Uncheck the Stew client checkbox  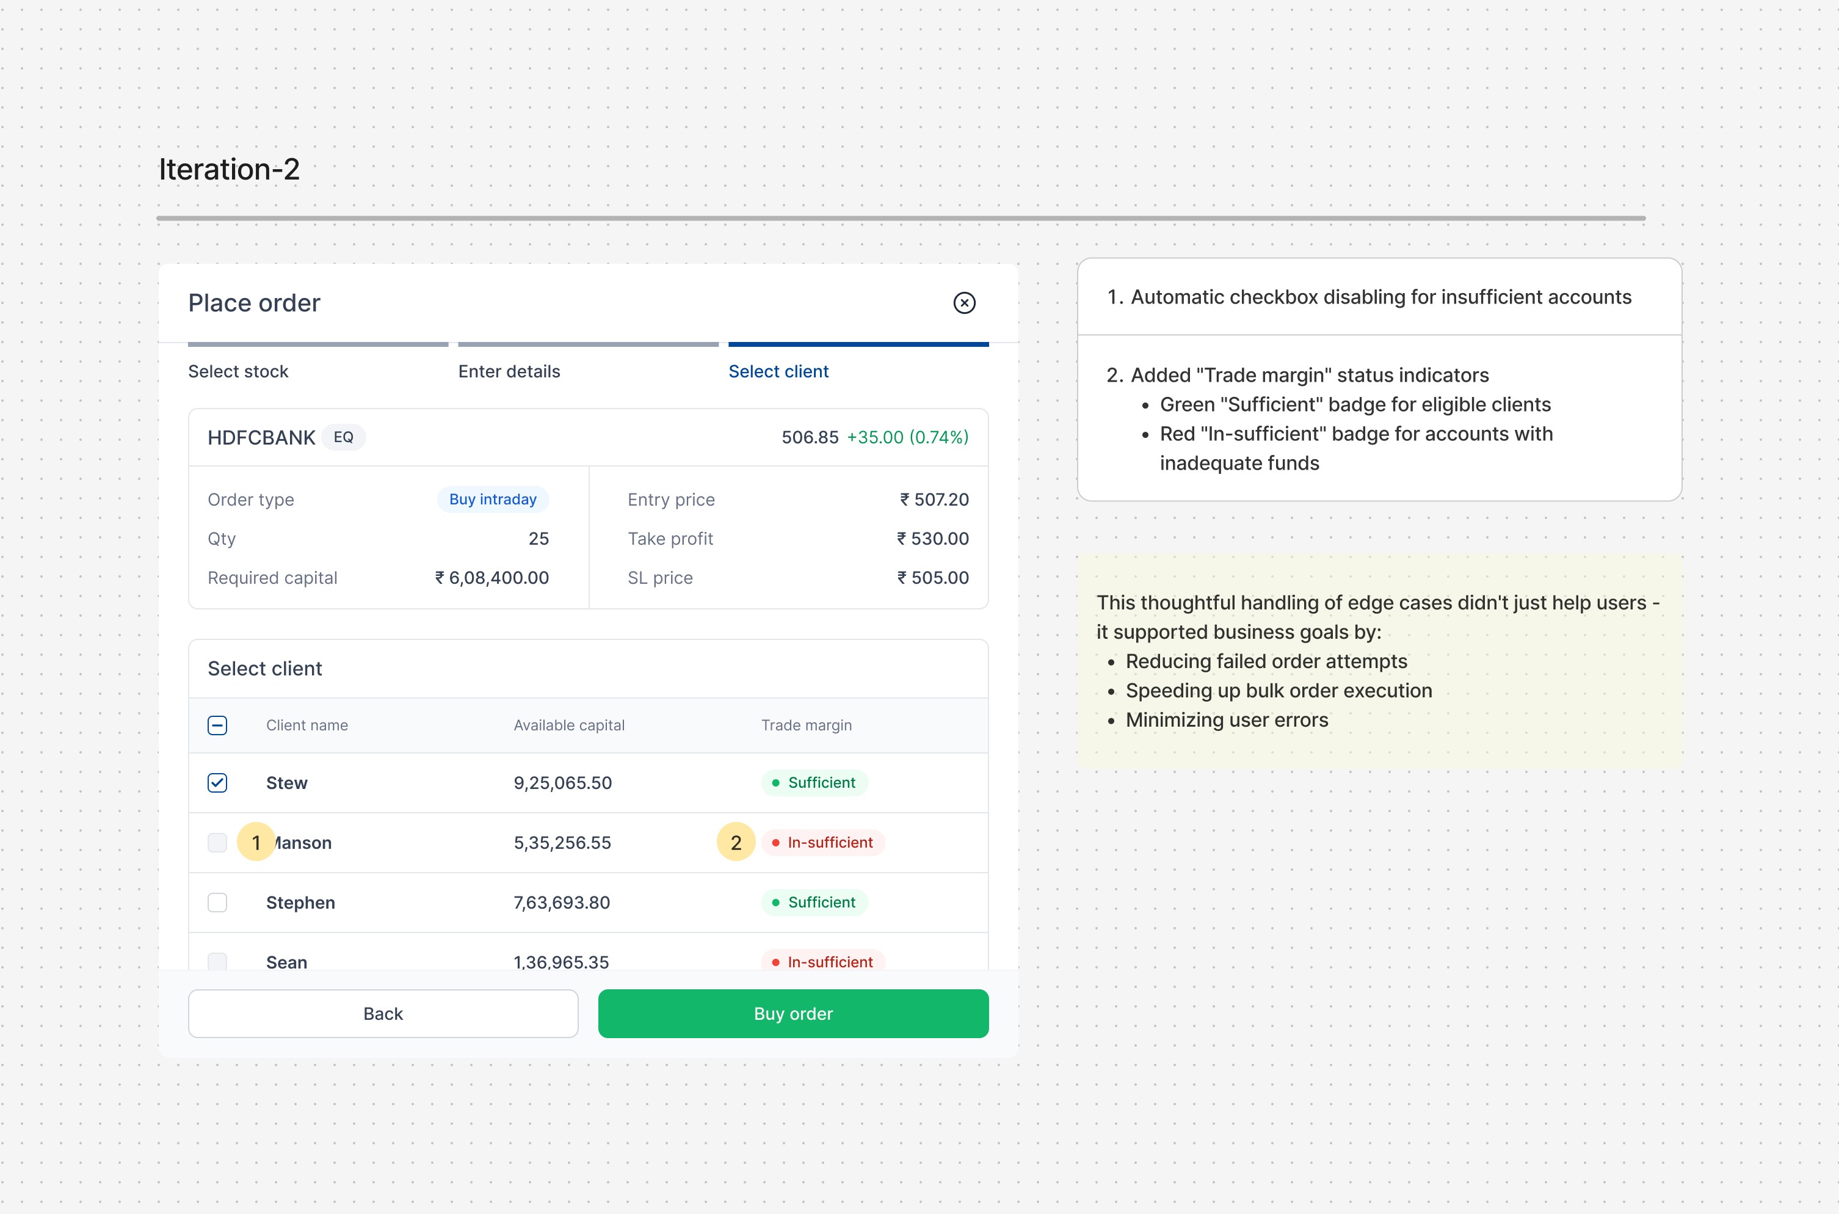point(217,783)
